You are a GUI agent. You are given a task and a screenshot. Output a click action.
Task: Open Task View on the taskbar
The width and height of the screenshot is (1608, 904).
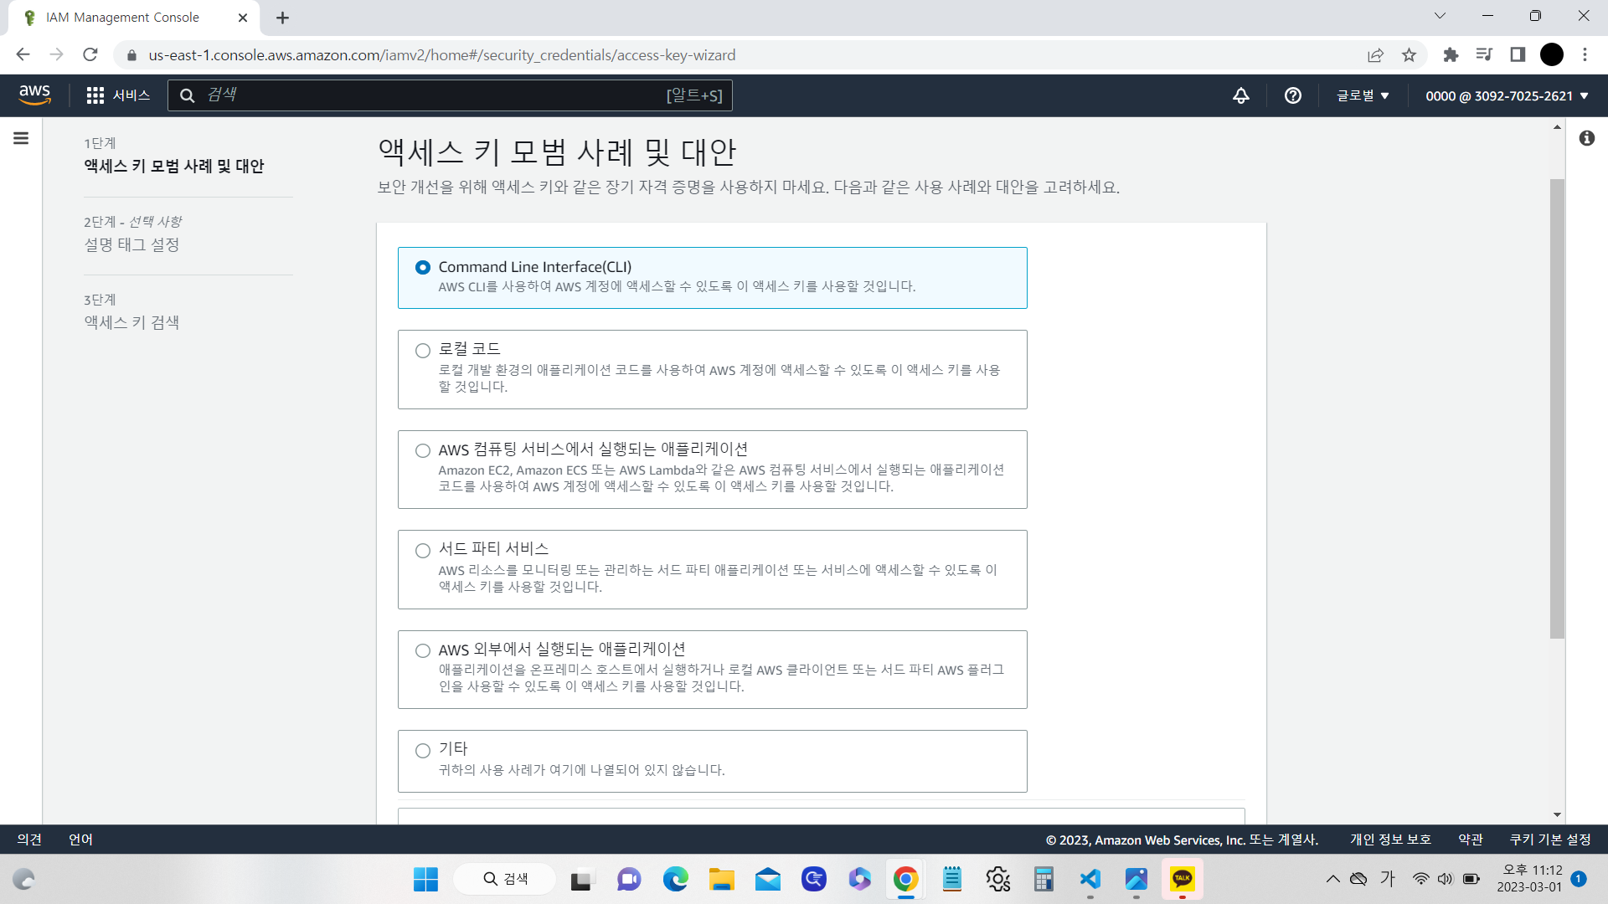tap(580, 880)
